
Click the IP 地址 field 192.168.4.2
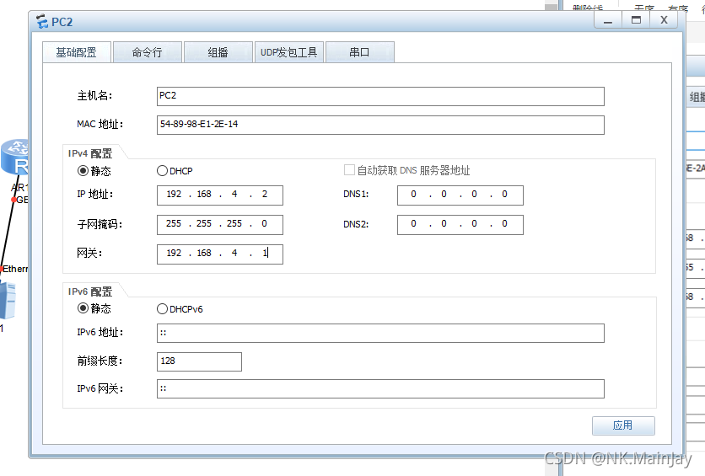[220, 195]
